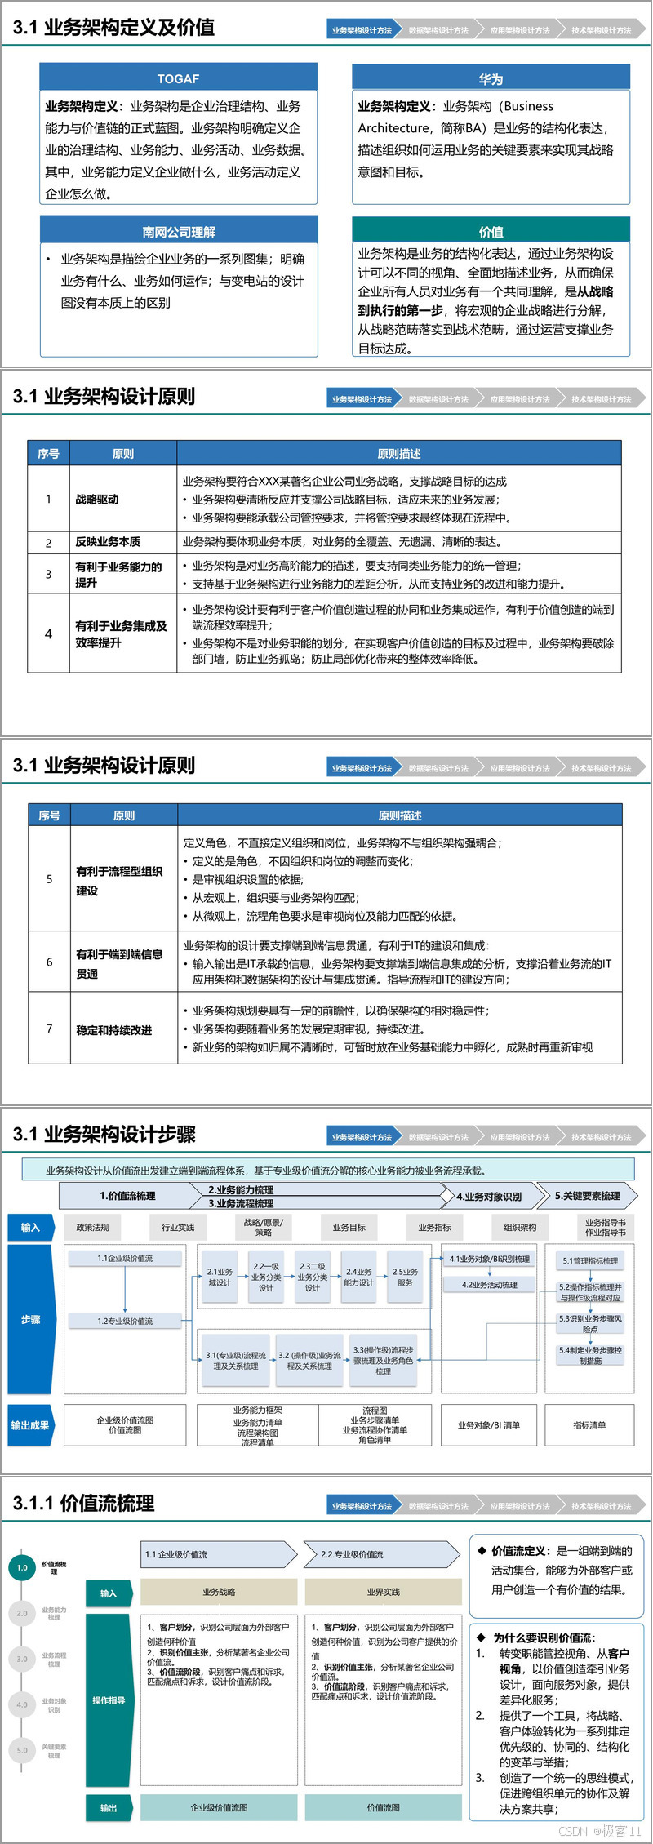Click the 业界实践 input box
The height and width of the screenshot is (1844, 653).
[x=383, y=1592]
